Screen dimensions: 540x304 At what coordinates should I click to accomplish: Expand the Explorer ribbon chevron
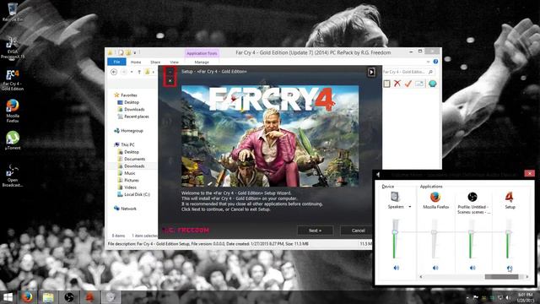[x=428, y=62]
